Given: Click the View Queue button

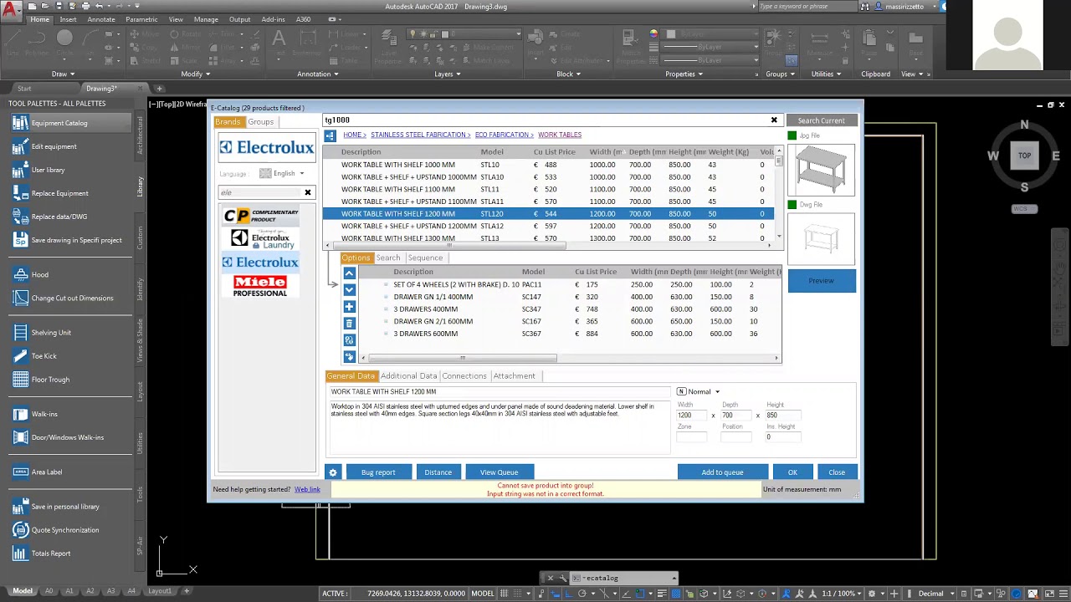Looking at the screenshot, I should [x=499, y=472].
